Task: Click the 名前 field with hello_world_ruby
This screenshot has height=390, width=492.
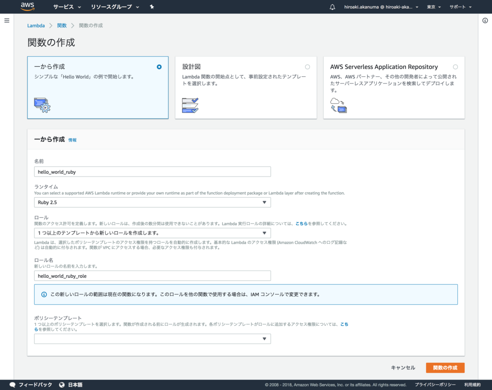Action: (x=152, y=172)
